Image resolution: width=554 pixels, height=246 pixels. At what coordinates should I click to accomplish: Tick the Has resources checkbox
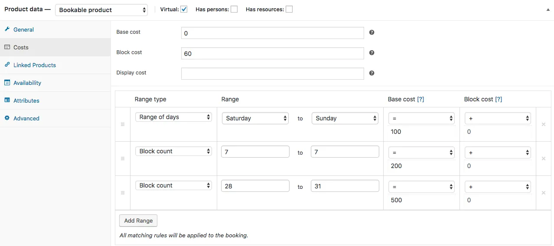(289, 9)
